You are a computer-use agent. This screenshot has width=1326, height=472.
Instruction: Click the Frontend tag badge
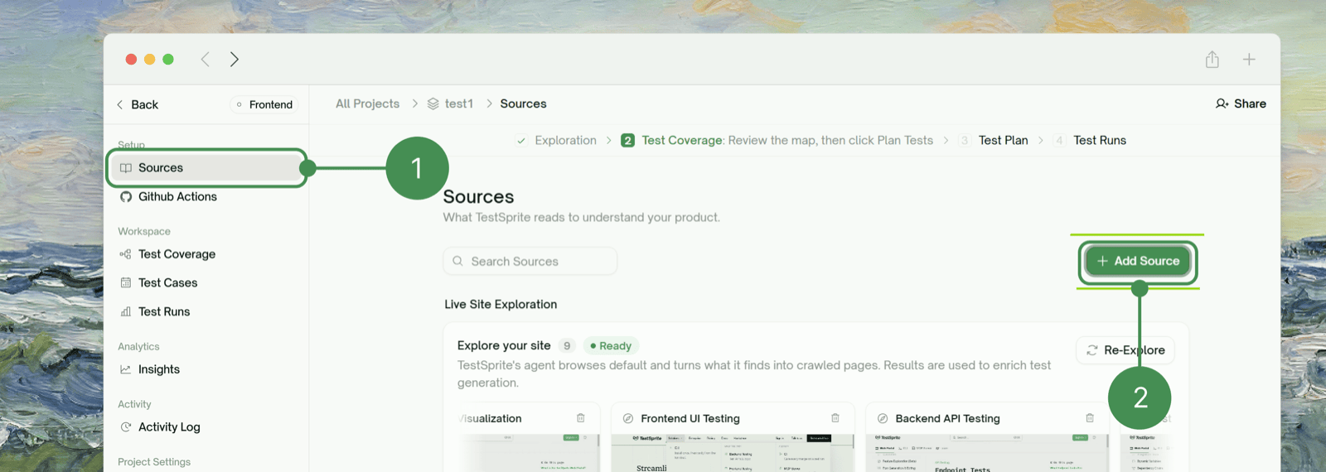pos(264,104)
